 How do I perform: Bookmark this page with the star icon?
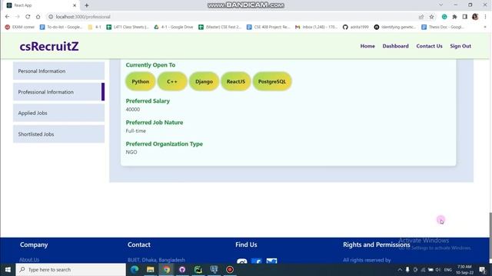432,17
